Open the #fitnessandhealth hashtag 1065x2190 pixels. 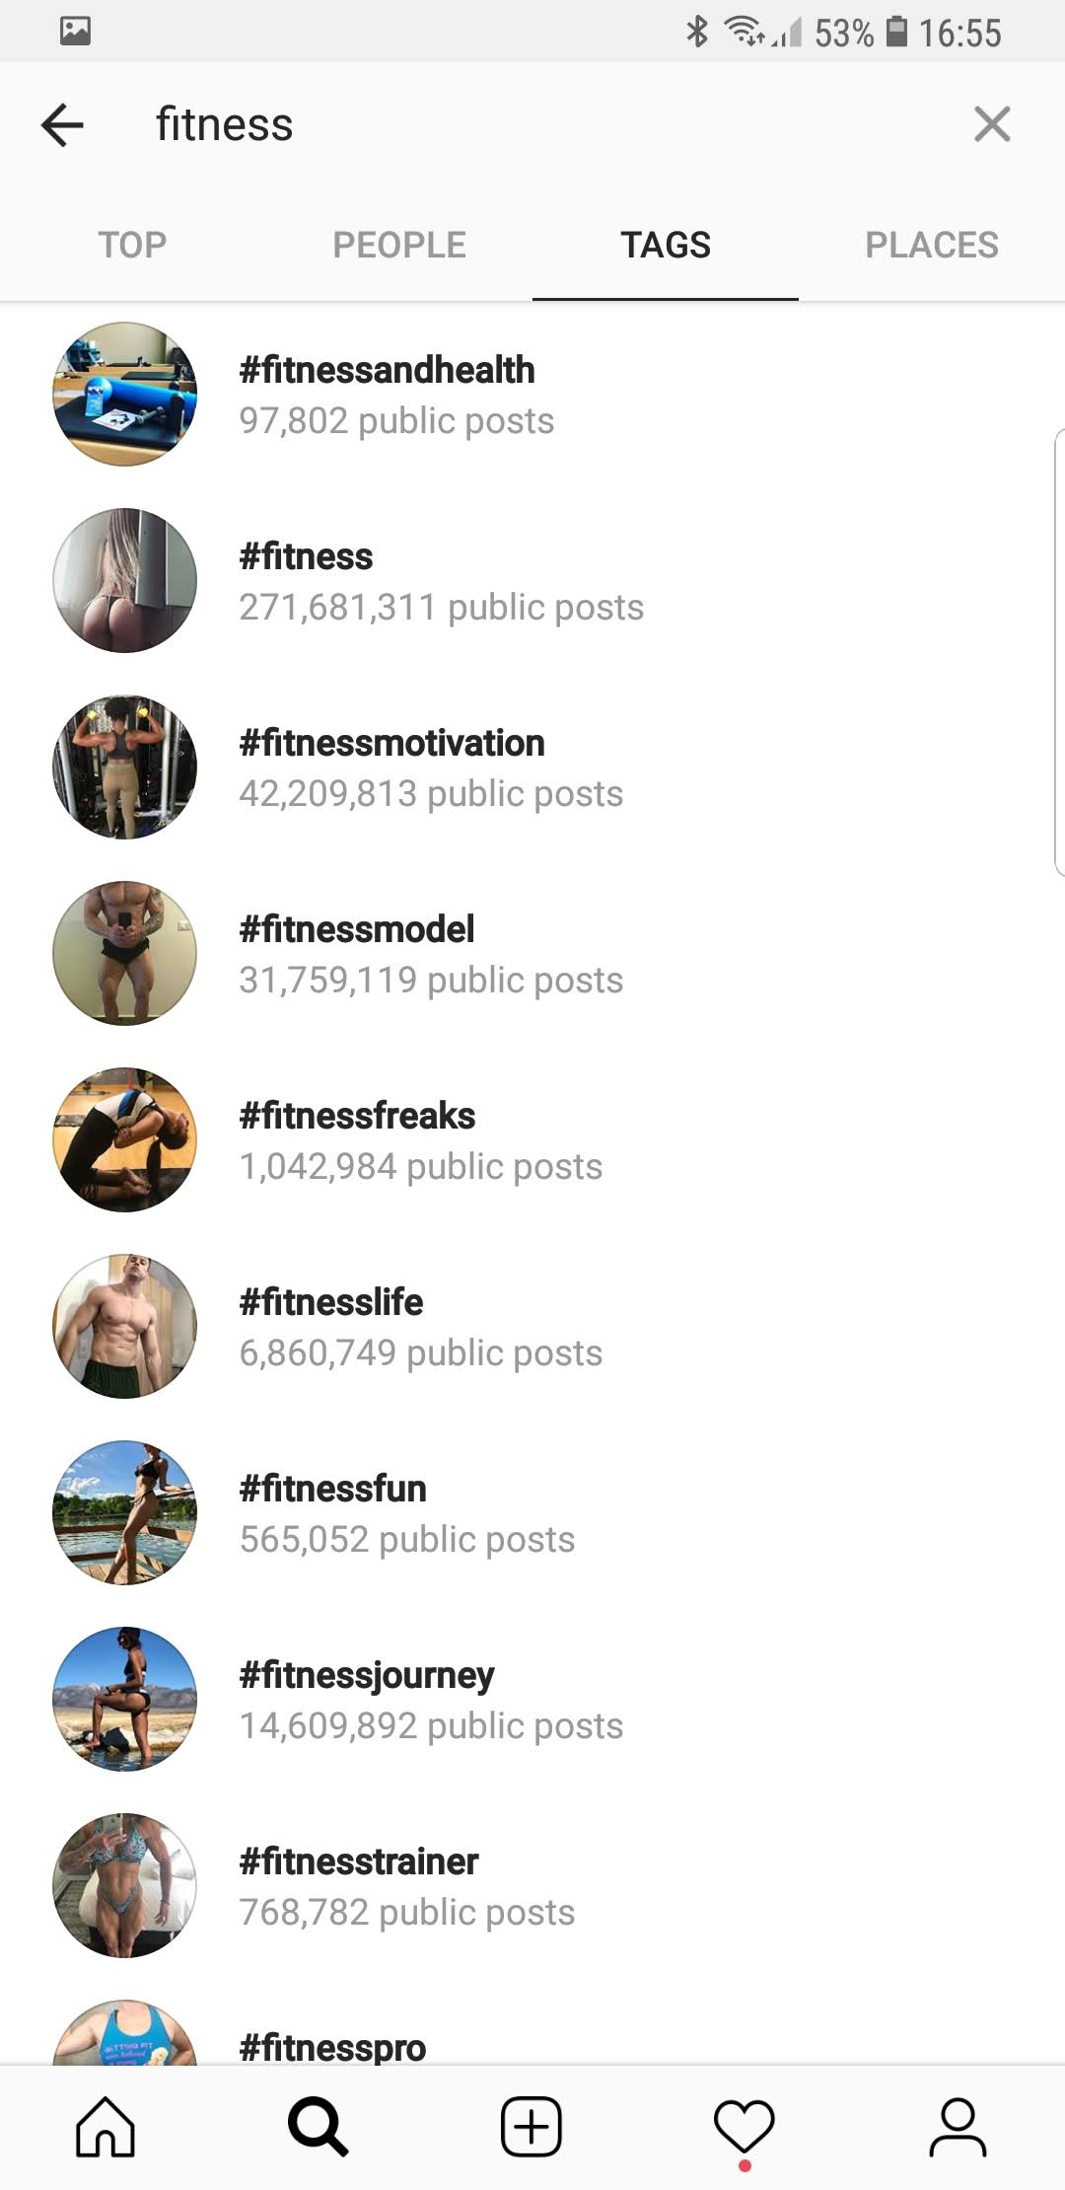387,395
